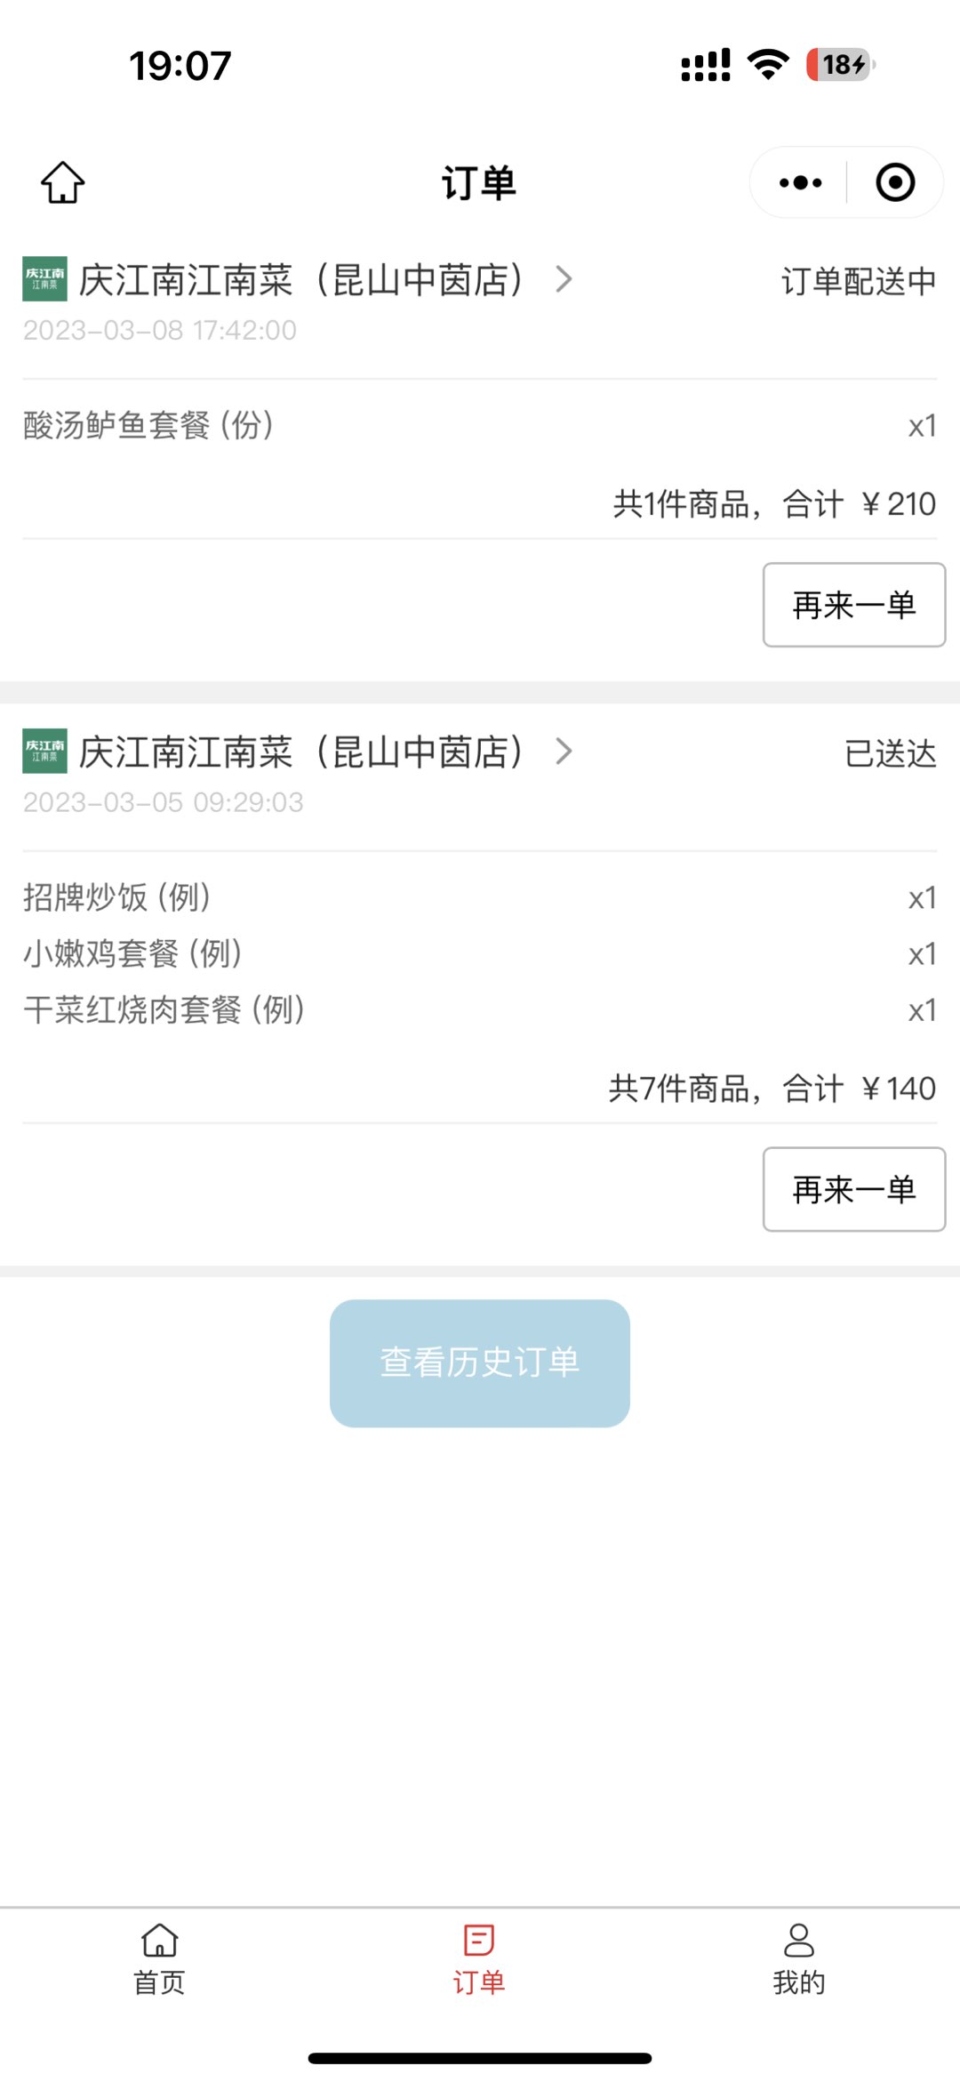Open 酸汤鲈鱼套餐 (份) order item
The image size is (960, 2082).
click(148, 425)
